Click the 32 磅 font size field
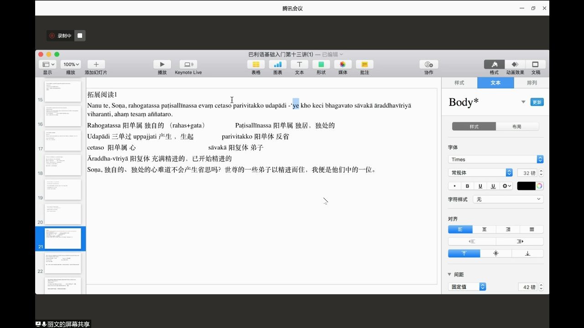 pyautogui.click(x=527, y=173)
